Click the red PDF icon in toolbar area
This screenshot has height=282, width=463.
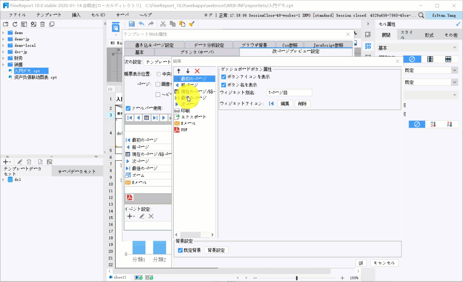coord(130,197)
